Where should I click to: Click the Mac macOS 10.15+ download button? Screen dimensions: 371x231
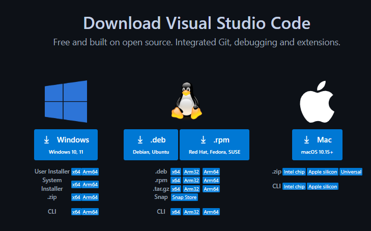(317, 145)
